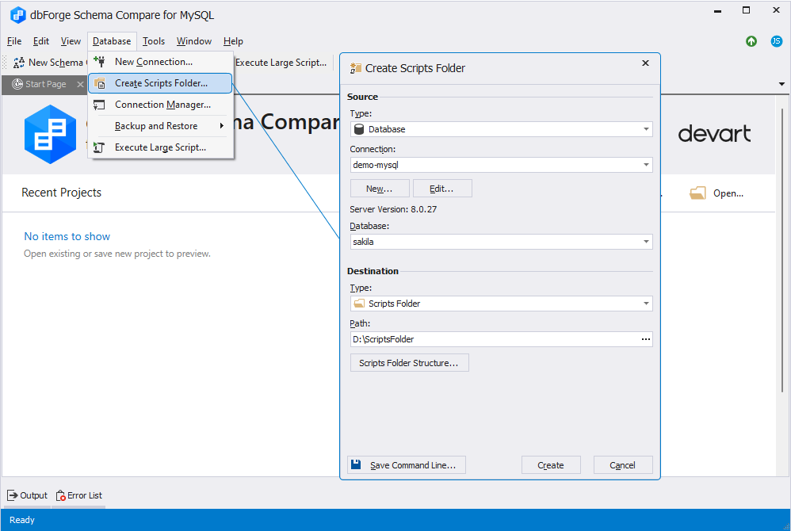Open the Destination Type dropdown arrow
791x531 pixels.
[x=646, y=304]
